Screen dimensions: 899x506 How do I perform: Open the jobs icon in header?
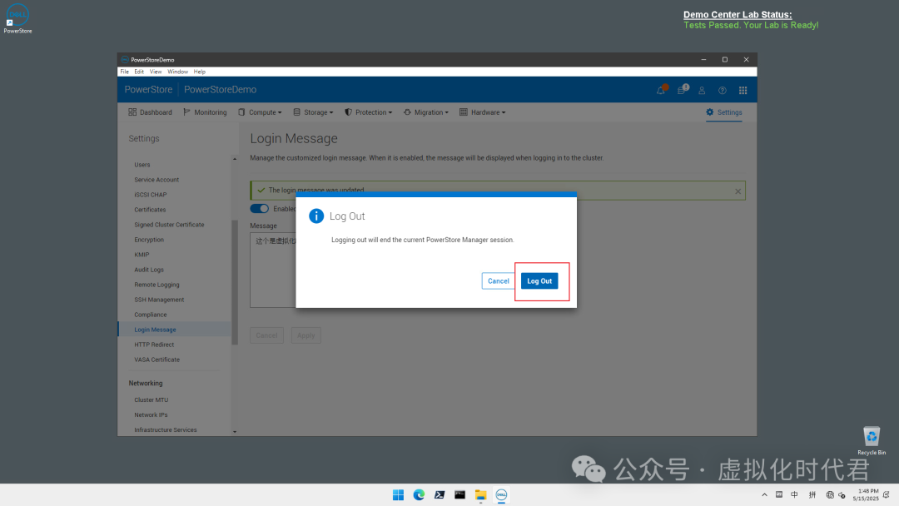682,90
